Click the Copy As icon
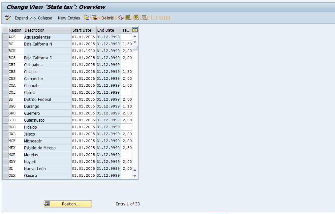This screenshot has width=335, height=214. (86, 18)
